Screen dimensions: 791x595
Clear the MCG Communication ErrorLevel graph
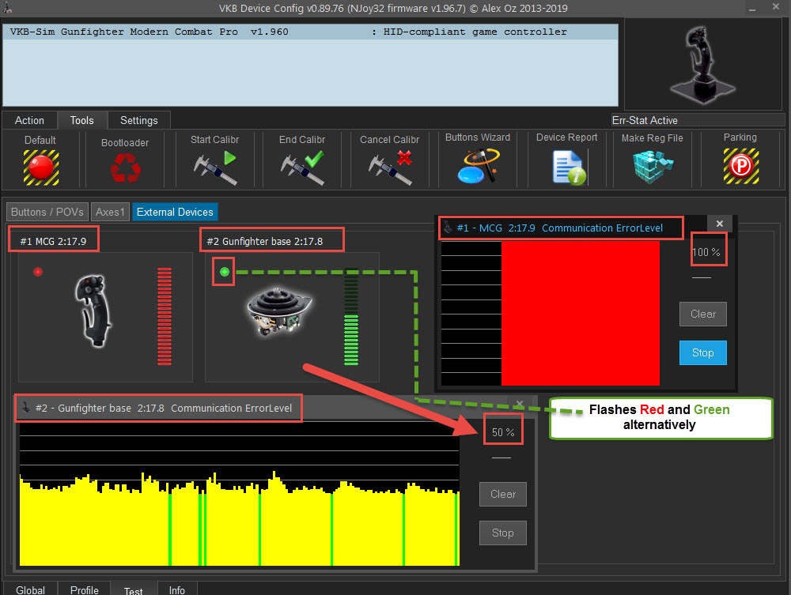pyautogui.click(x=702, y=314)
